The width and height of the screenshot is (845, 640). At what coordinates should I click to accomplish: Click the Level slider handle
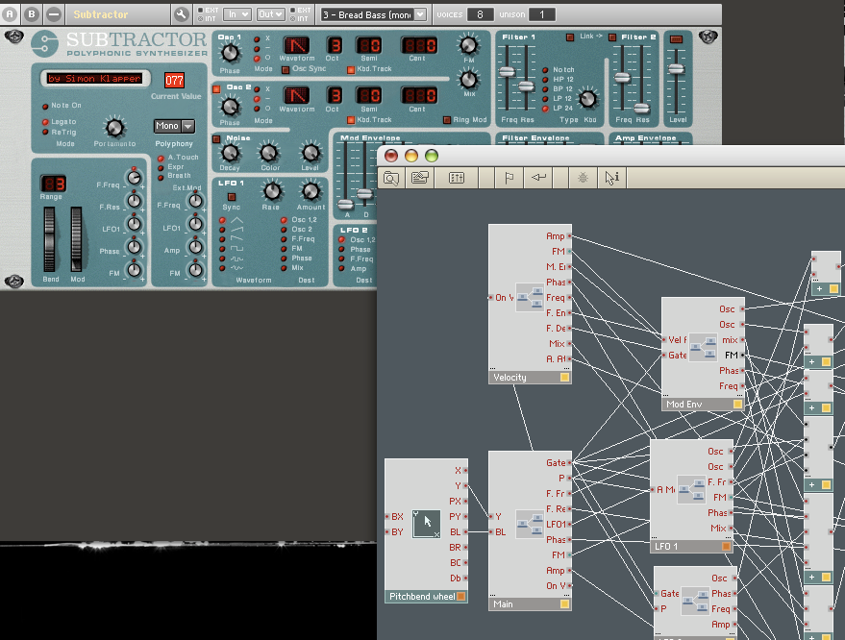677,68
